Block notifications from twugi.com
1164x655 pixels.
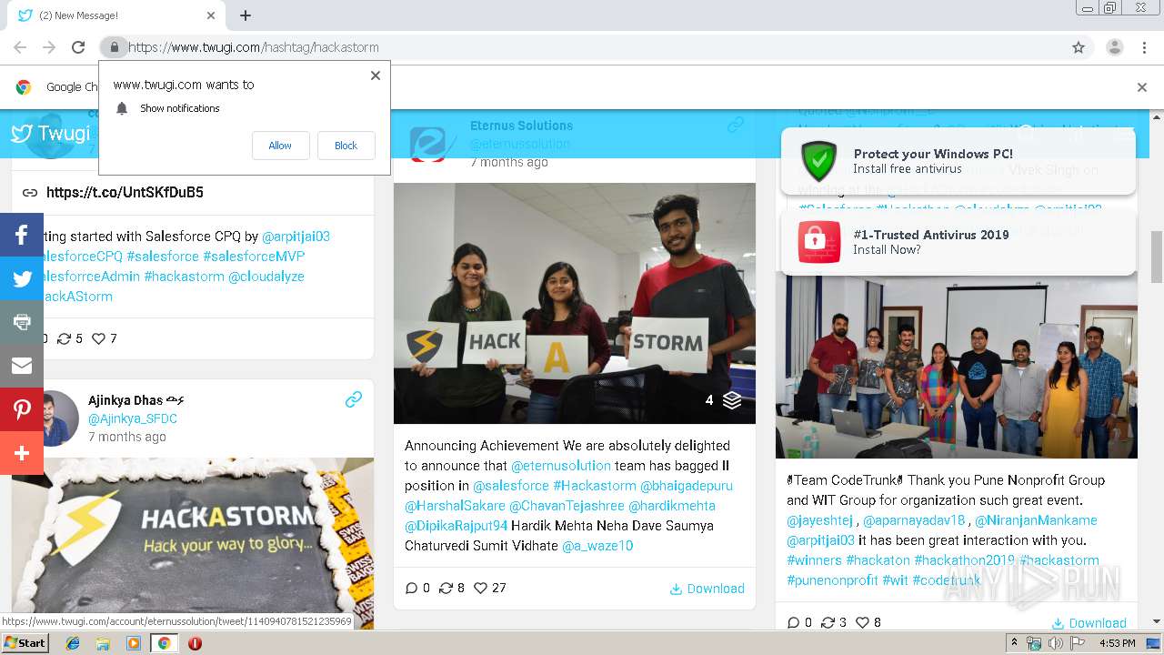coord(346,146)
